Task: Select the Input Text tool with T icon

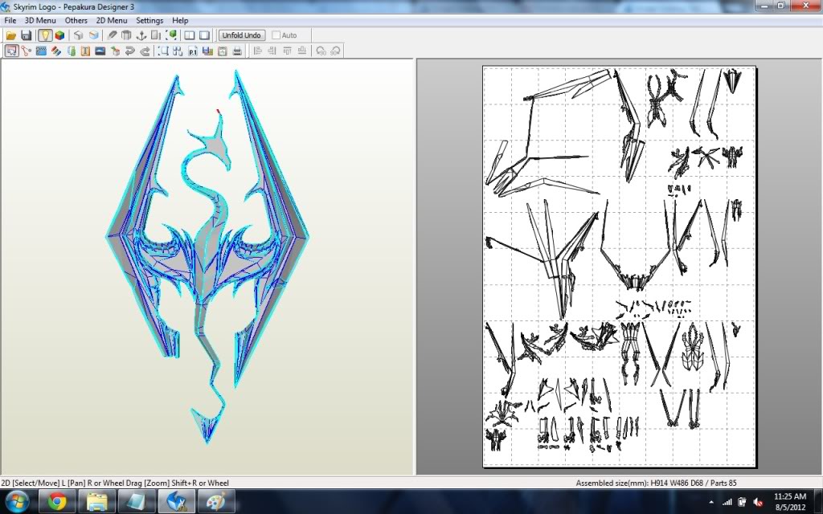Action: [x=85, y=51]
